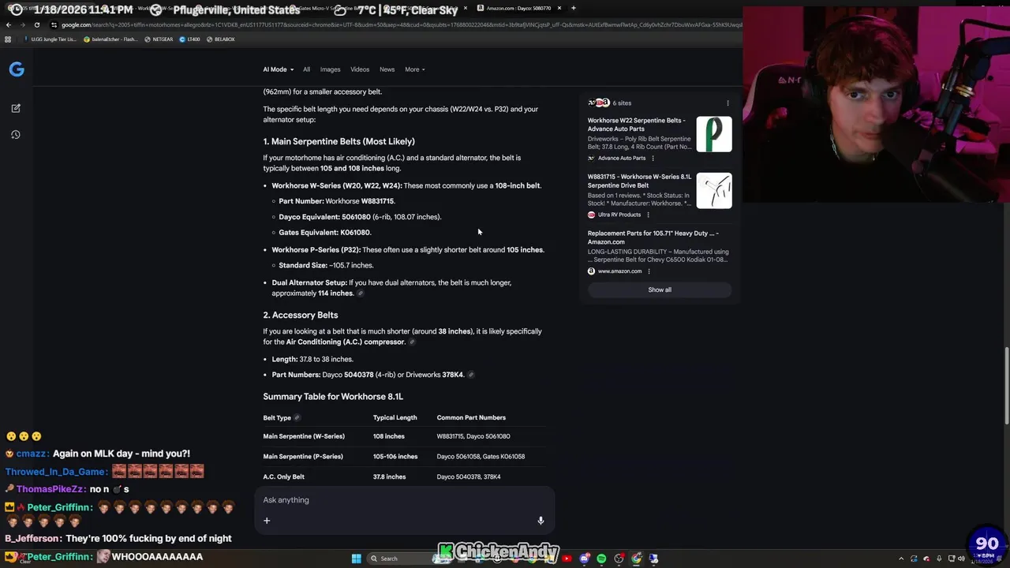Viewport: 1010px width, 568px height.
Task: Expand the More search filters dropdown
Action: tap(415, 69)
